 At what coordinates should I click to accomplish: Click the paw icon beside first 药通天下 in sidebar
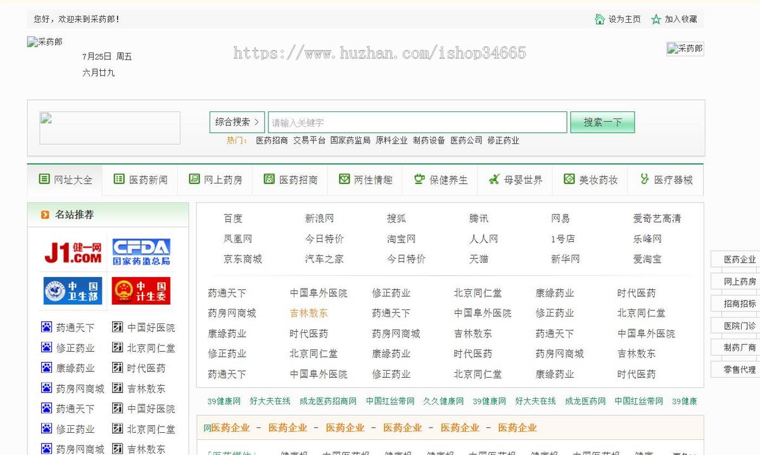click(x=46, y=327)
